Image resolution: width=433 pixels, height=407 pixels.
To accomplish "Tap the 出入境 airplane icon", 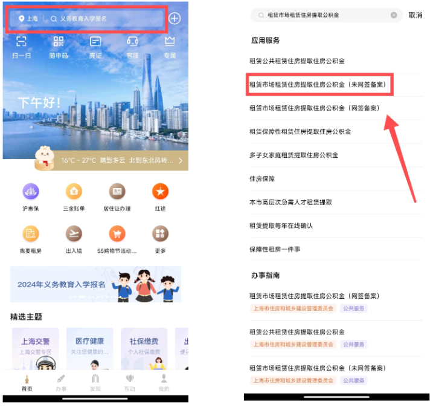I will pyautogui.click(x=74, y=234).
